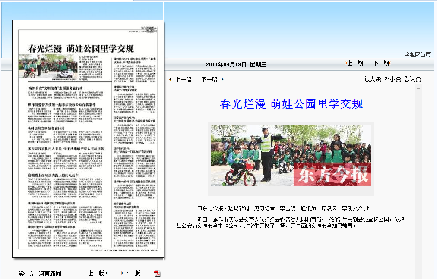
Task: Click the left arrow beside 上一篇
Action: pyautogui.click(x=170, y=79)
